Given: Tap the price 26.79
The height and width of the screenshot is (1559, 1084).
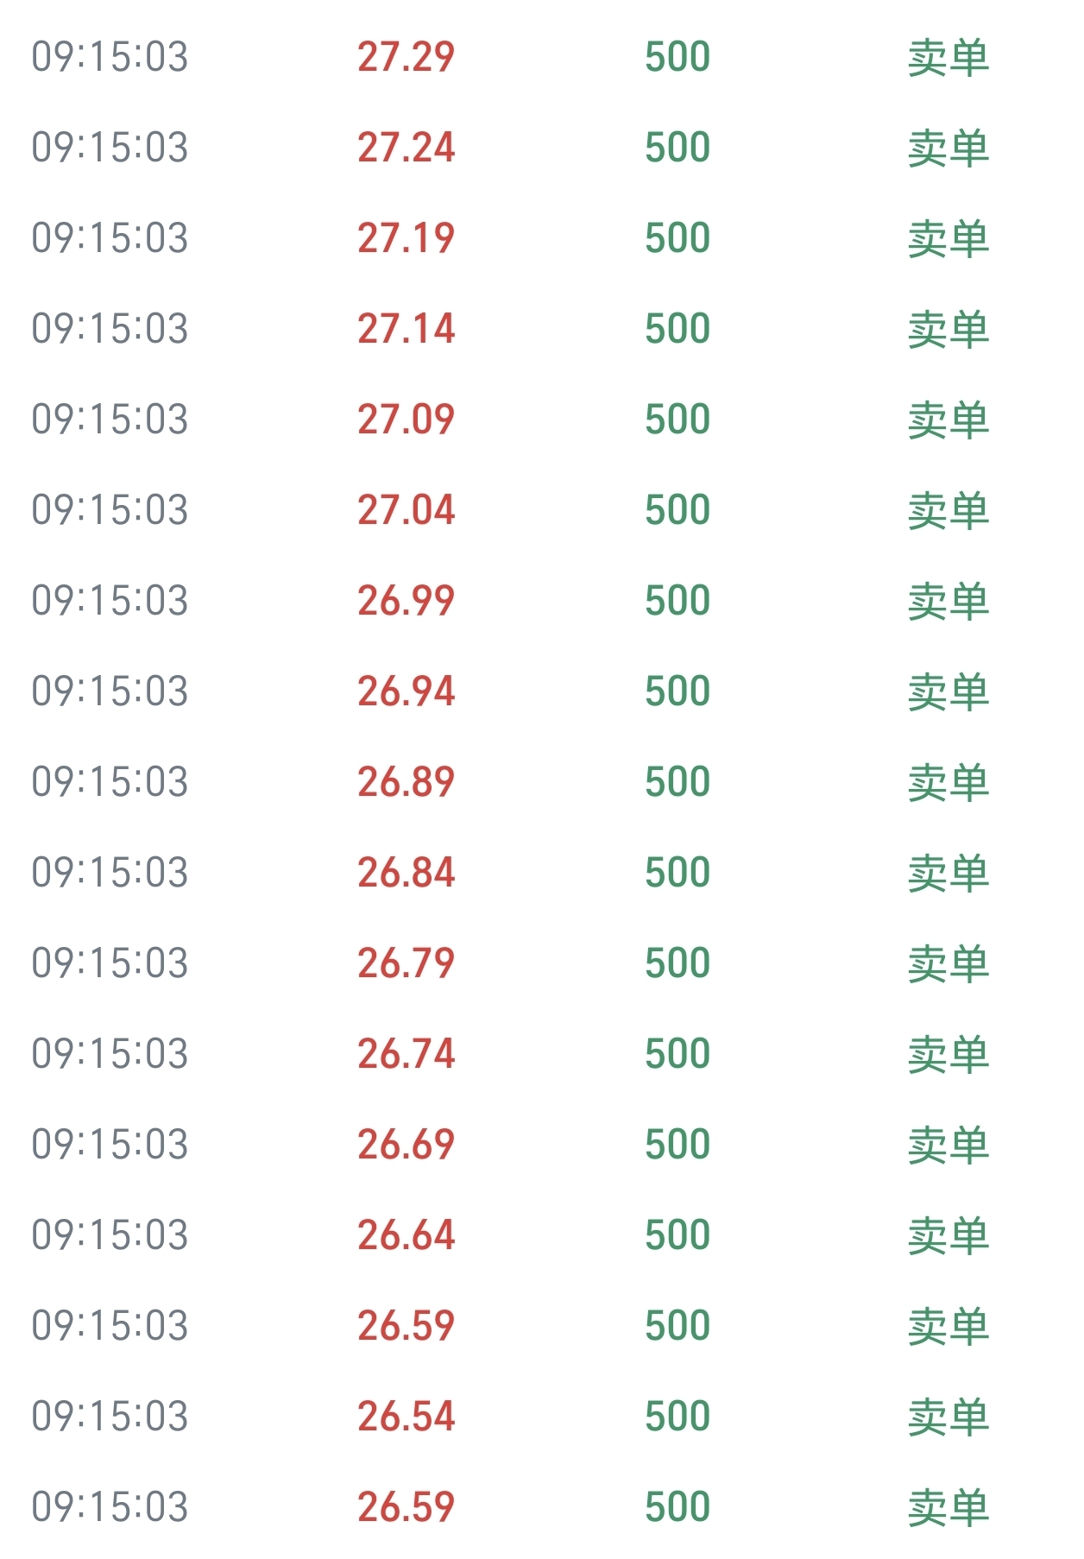Looking at the screenshot, I should point(406,963).
